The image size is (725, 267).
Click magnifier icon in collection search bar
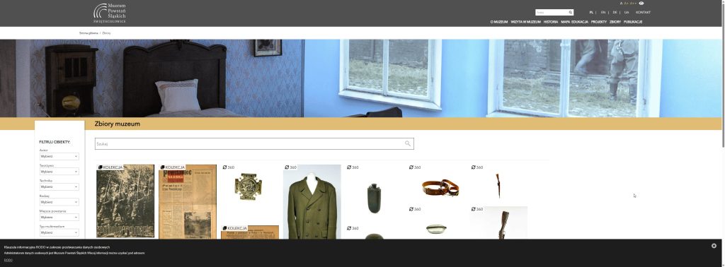tap(407, 143)
